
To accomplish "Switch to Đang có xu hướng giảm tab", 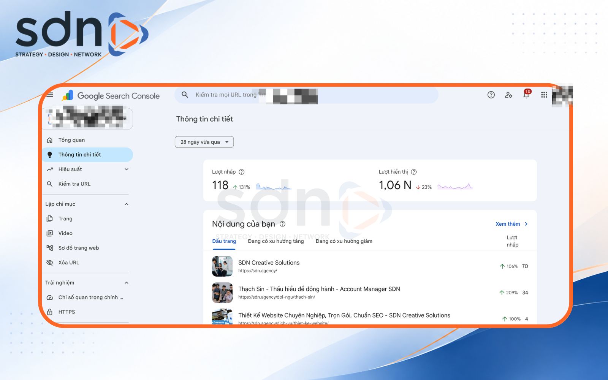I will coord(344,241).
